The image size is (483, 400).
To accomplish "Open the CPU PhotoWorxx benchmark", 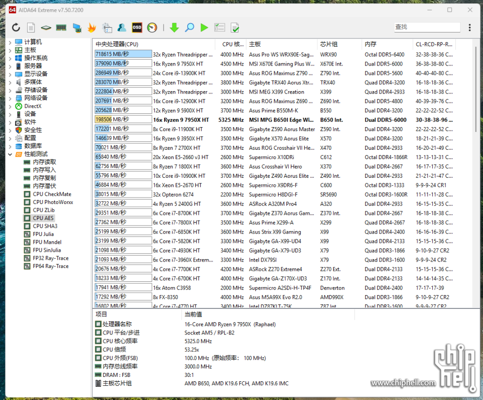I will click(x=53, y=202).
